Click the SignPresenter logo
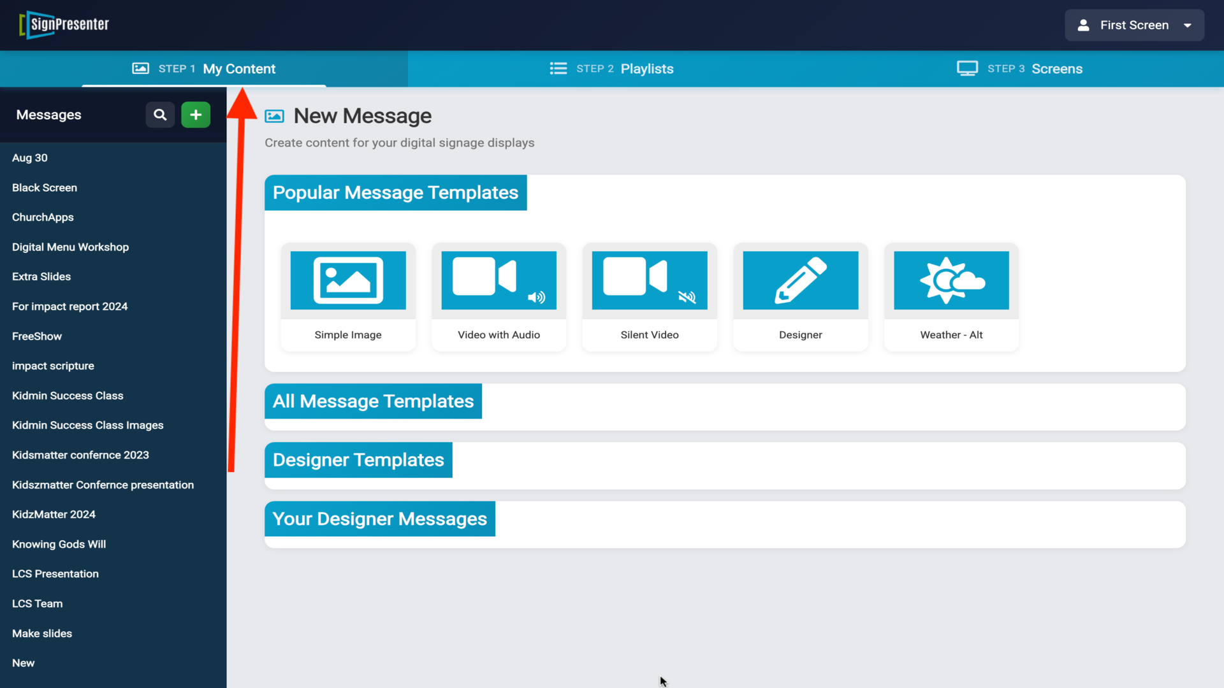 [64, 25]
